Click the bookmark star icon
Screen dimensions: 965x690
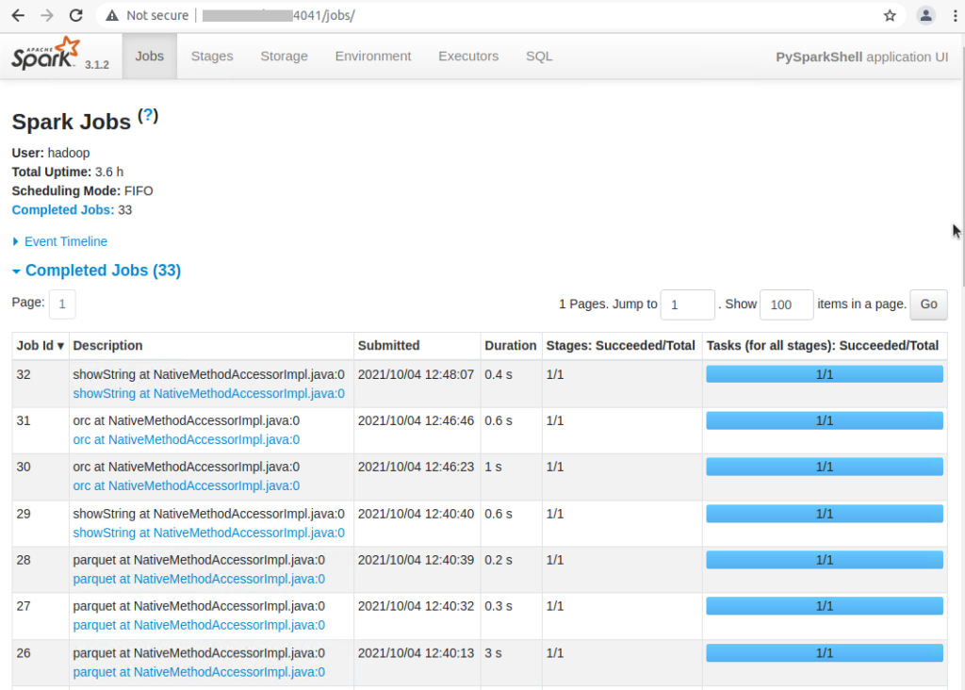point(889,16)
